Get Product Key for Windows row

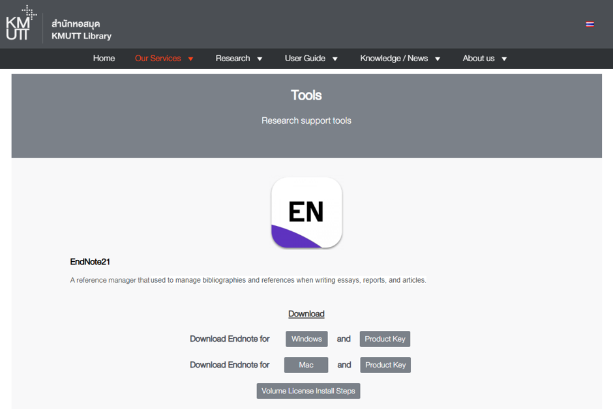click(385, 339)
